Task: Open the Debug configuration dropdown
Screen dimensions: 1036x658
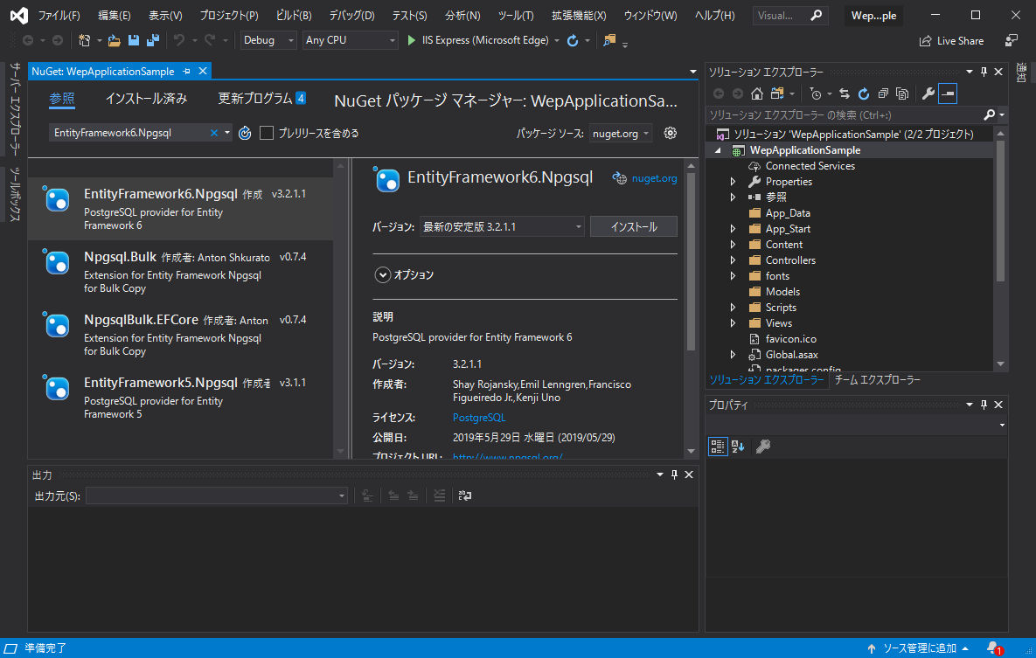Action: pyautogui.click(x=268, y=40)
